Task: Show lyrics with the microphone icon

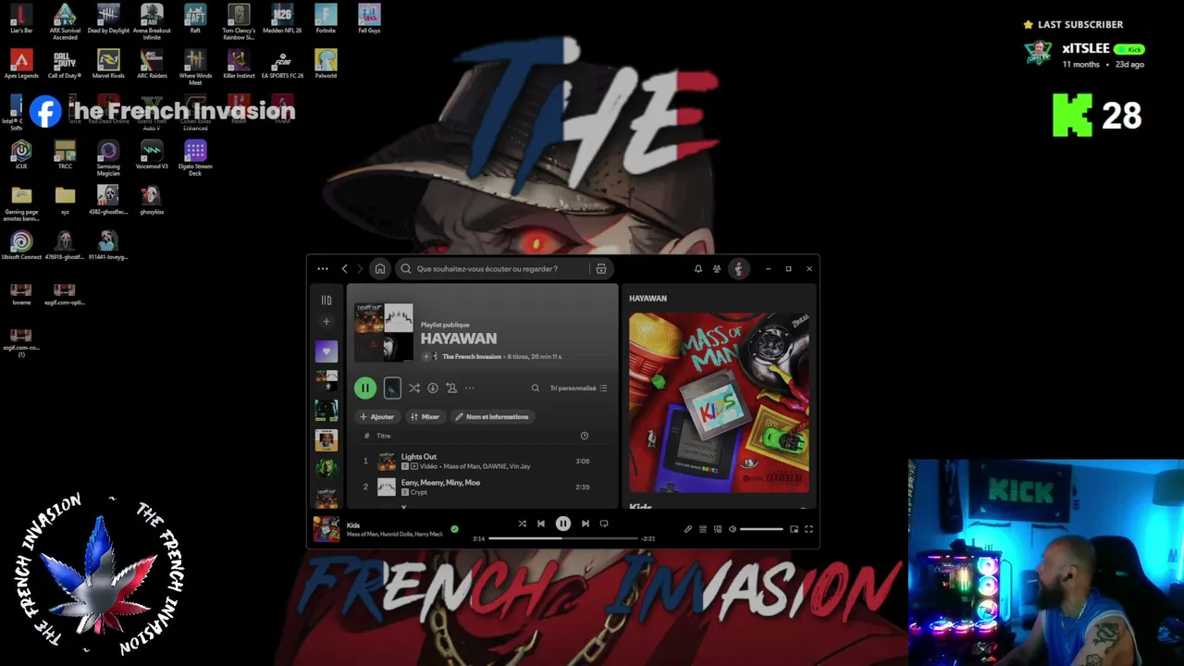Action: pos(688,529)
